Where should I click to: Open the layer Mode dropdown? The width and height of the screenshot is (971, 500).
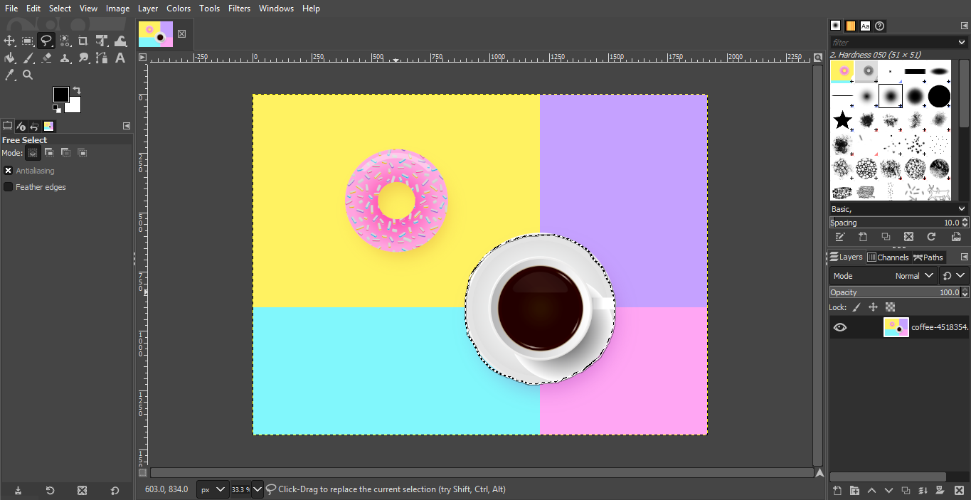click(x=913, y=275)
